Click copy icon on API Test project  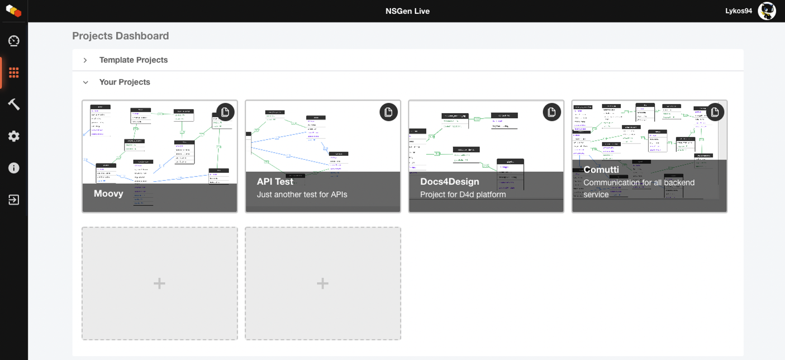[389, 112]
